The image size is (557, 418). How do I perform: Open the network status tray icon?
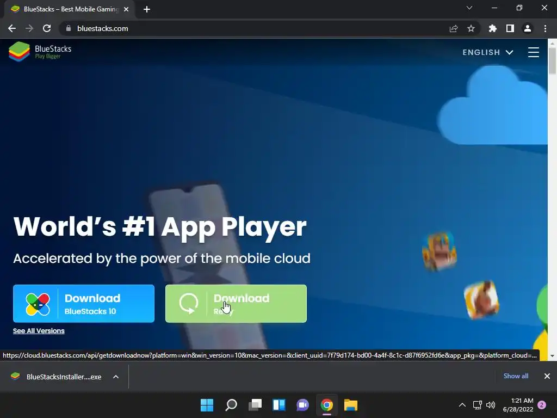tap(478, 405)
